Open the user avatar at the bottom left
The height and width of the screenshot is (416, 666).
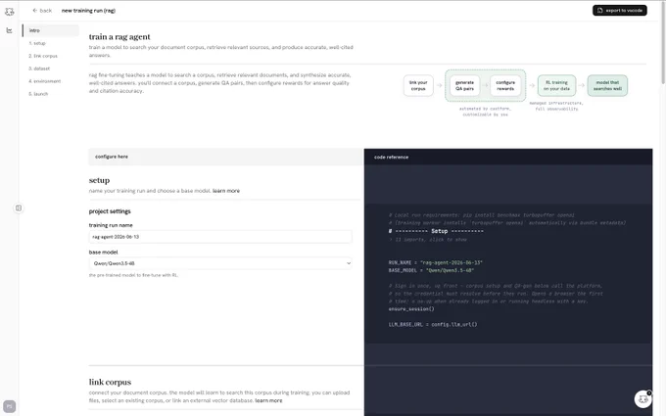tap(10, 406)
